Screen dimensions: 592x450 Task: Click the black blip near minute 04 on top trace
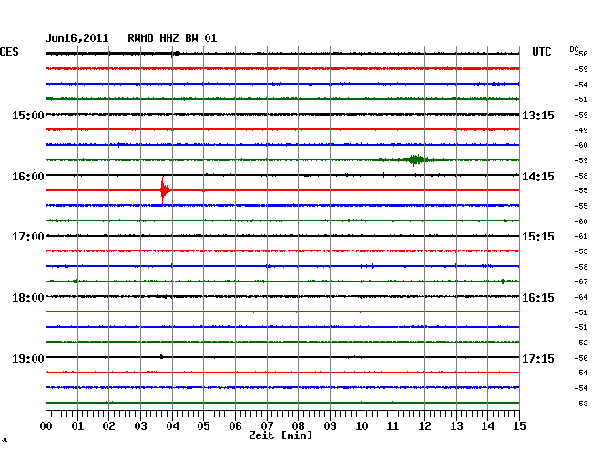point(175,54)
